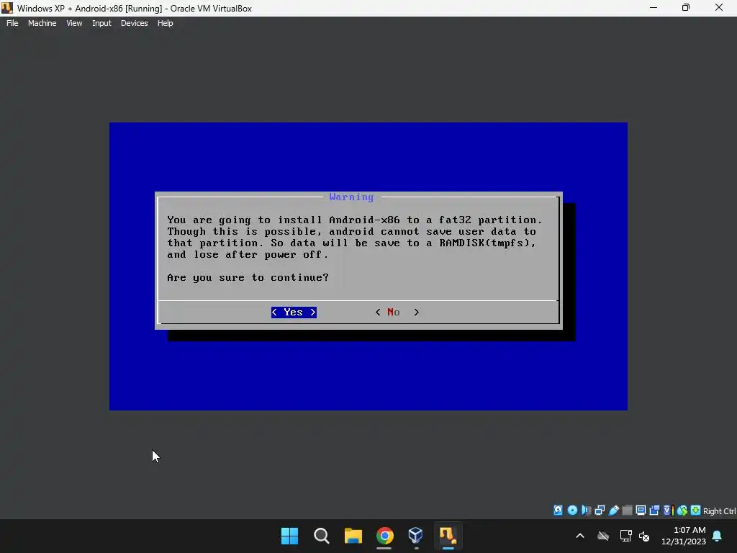Image resolution: width=737 pixels, height=553 pixels.
Task: Click the Windows Start button
Action: 289,536
